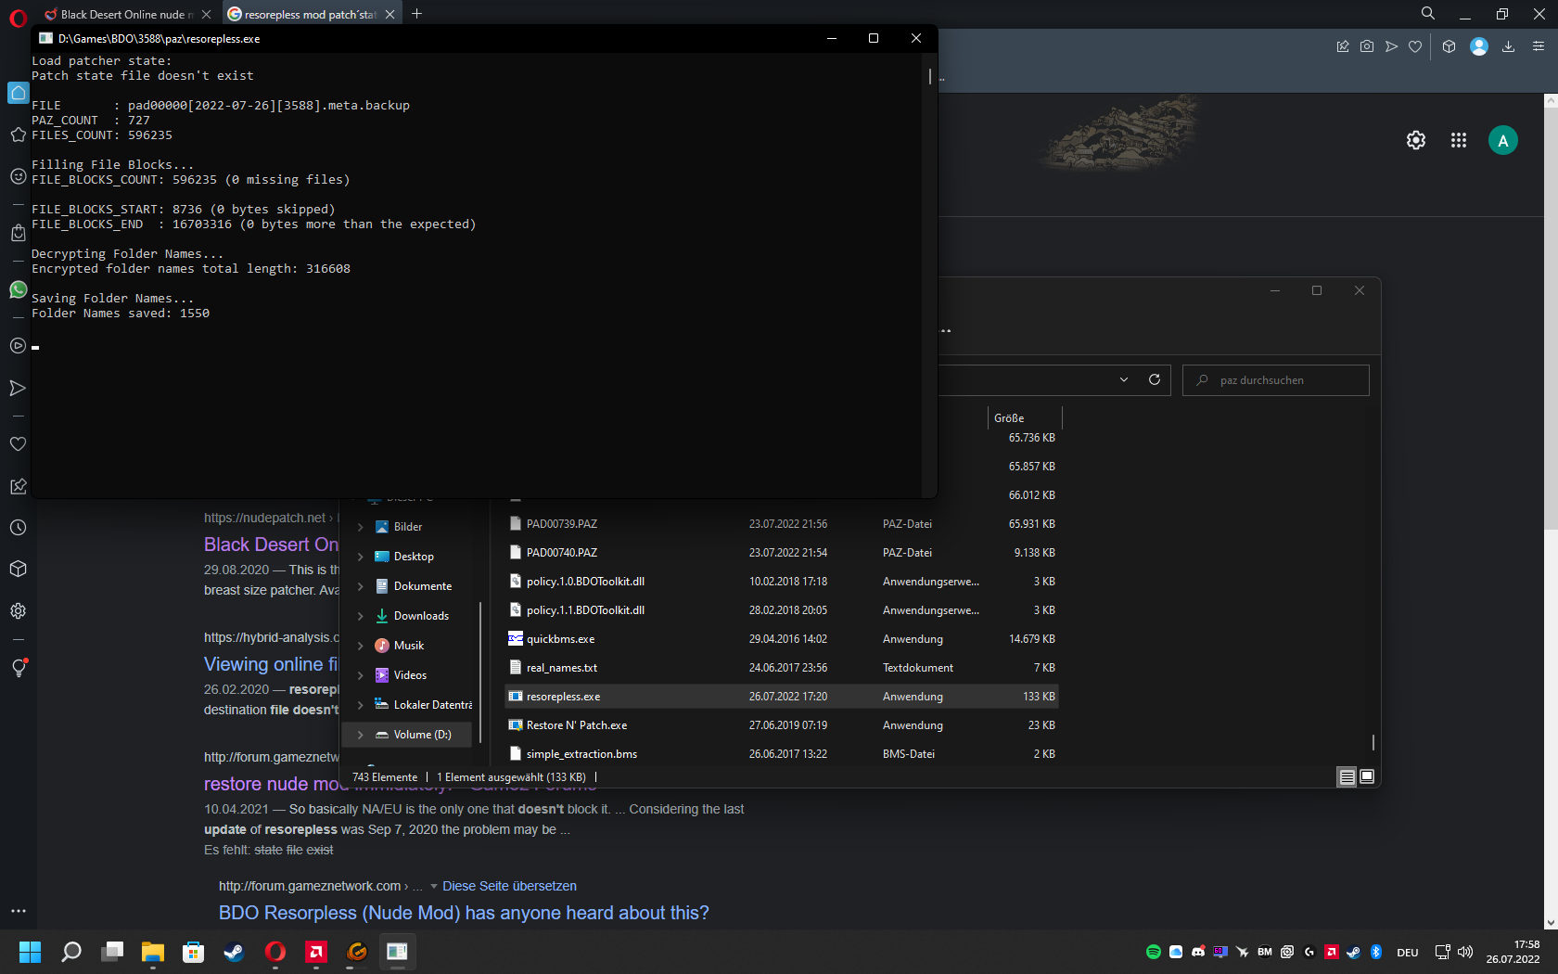
Task: Click the Diese Seite übersetzen link
Action: click(x=509, y=886)
